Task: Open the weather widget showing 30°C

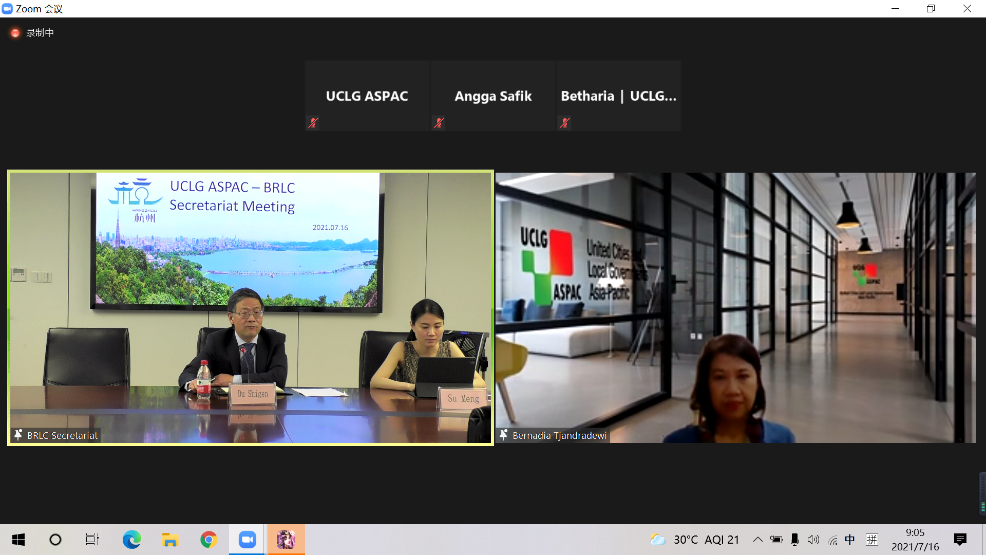Action: [694, 540]
